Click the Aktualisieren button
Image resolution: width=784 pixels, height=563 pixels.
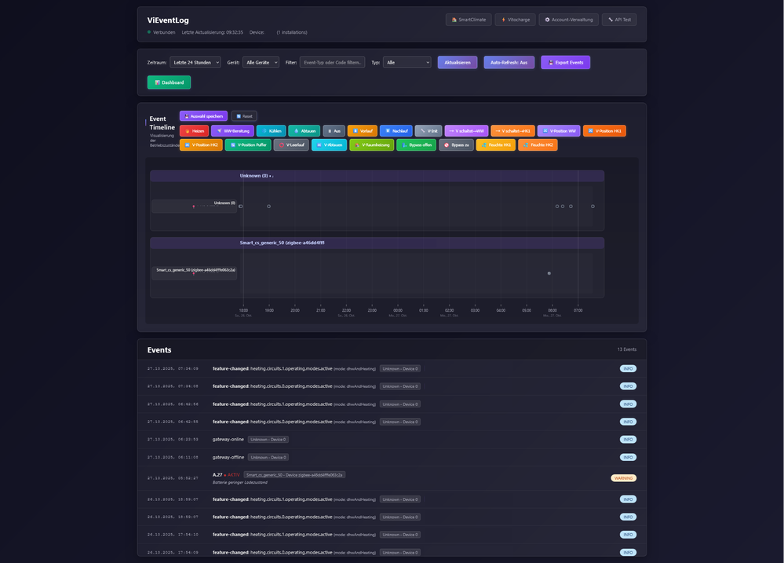click(457, 62)
